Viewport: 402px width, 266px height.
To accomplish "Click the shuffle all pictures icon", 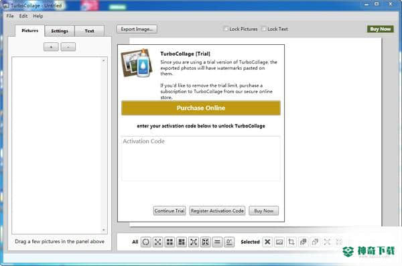I will click(157, 242).
